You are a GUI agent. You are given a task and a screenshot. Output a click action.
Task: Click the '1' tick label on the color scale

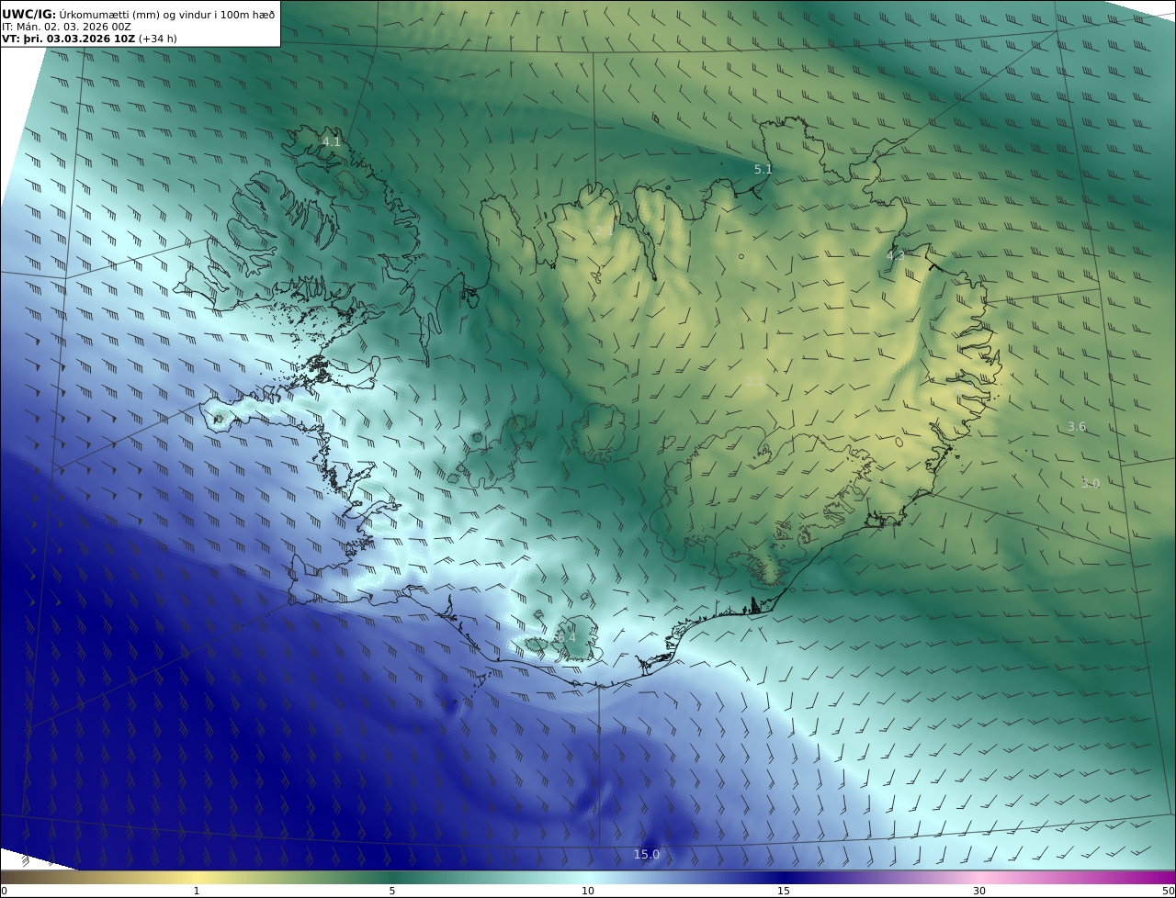point(197,891)
